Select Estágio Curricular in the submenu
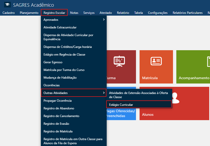Image resolution: width=210 pixels, height=146 pixels. point(139,104)
